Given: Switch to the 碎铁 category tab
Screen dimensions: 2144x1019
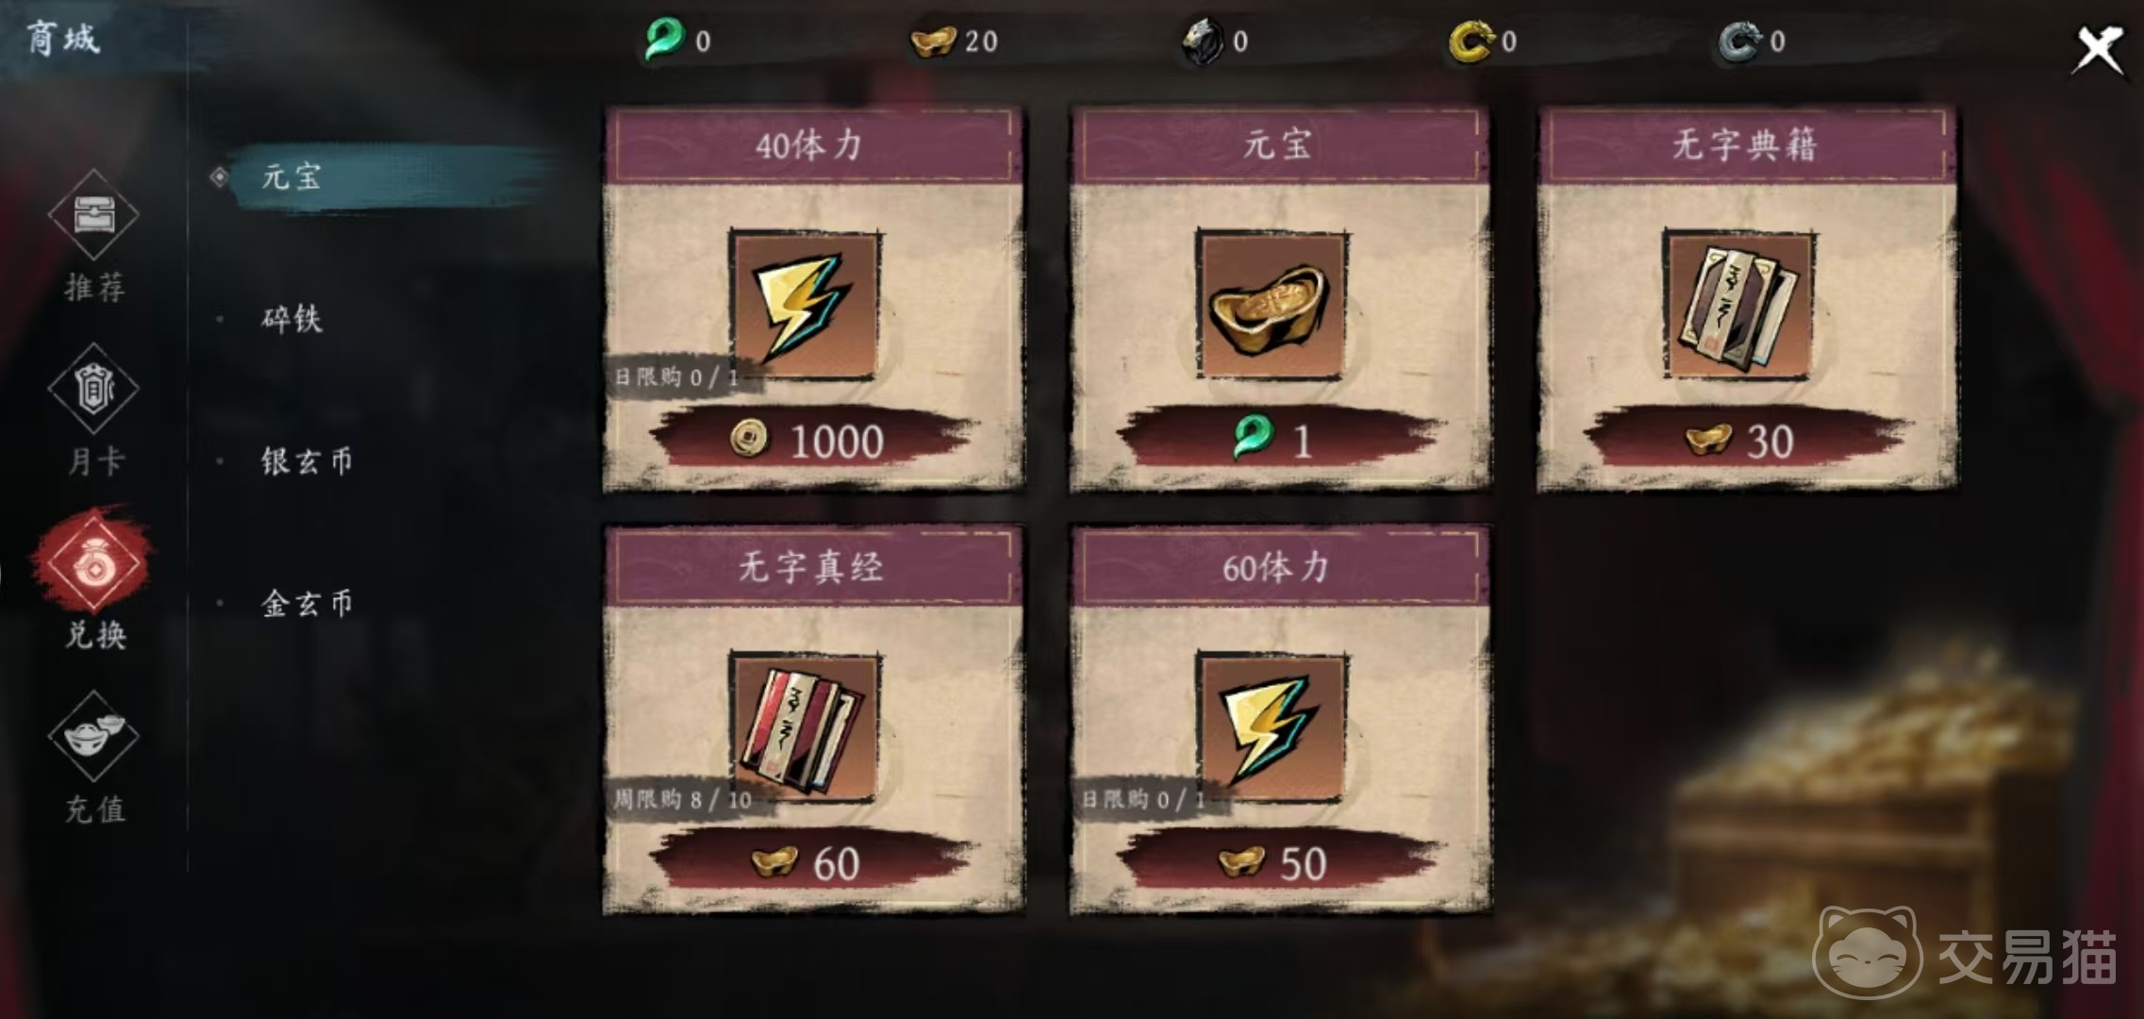Looking at the screenshot, I should [292, 319].
